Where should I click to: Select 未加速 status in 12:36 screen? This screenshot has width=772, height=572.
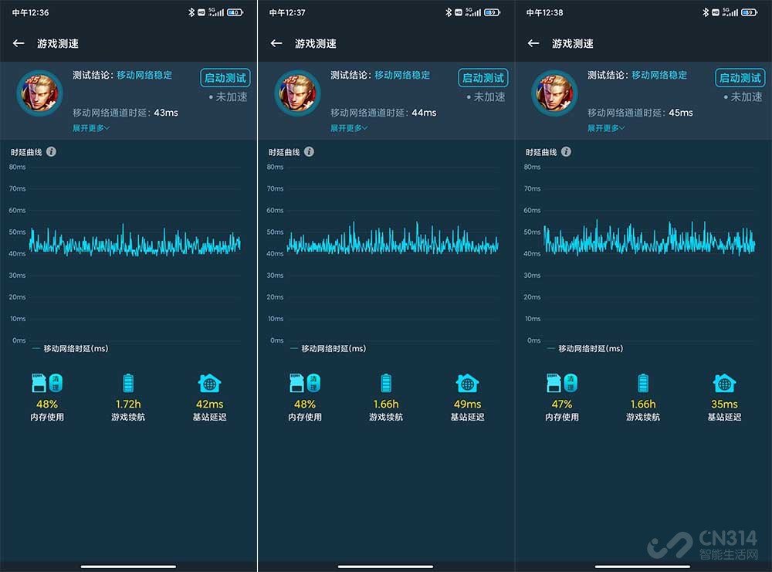tap(228, 97)
